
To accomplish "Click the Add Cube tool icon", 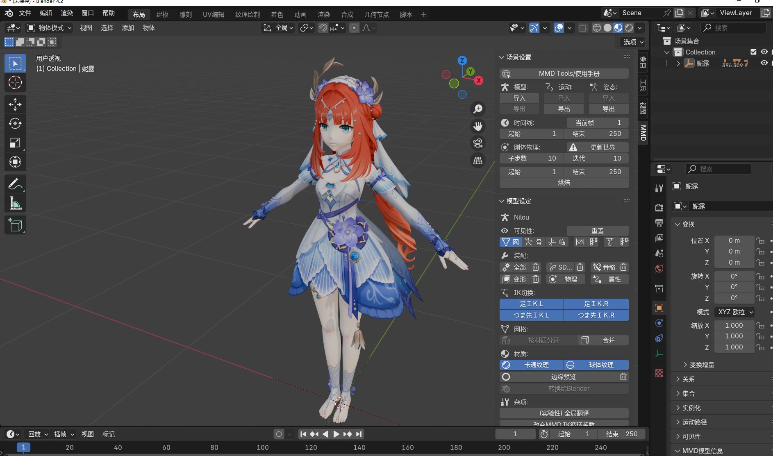I will [15, 225].
